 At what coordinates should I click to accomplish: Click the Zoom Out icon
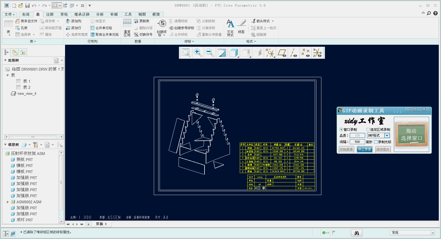(x=210, y=53)
